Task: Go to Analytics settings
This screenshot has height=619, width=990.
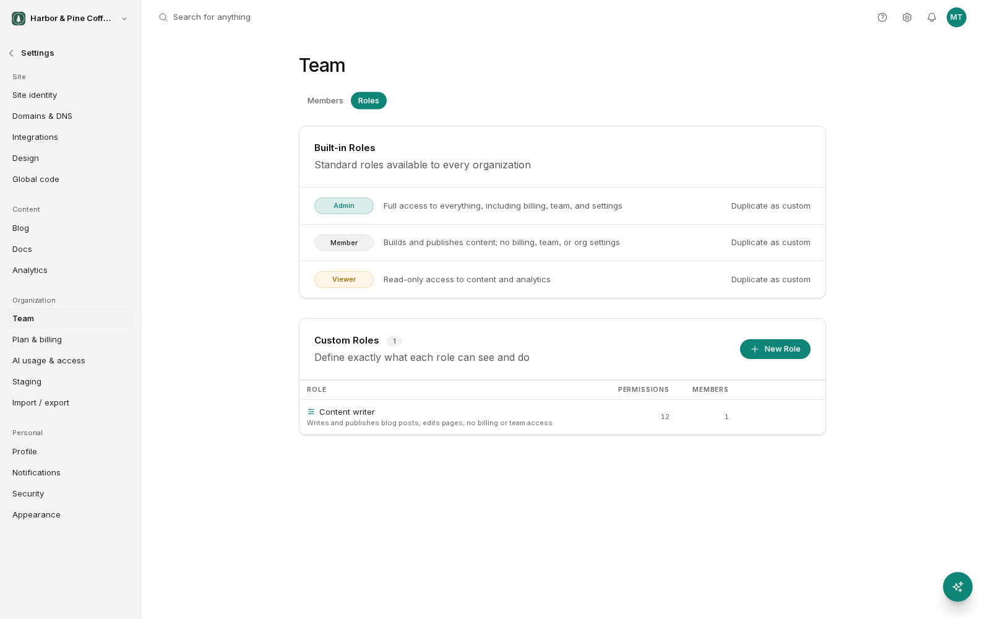Action: tap(70, 271)
